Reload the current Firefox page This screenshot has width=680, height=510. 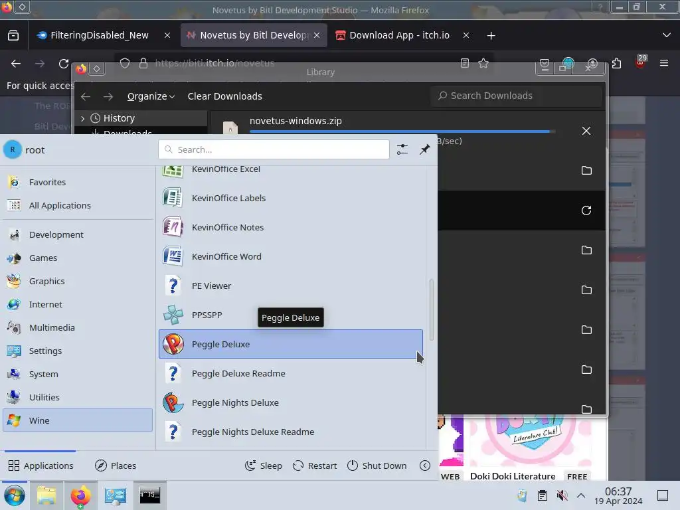64,64
